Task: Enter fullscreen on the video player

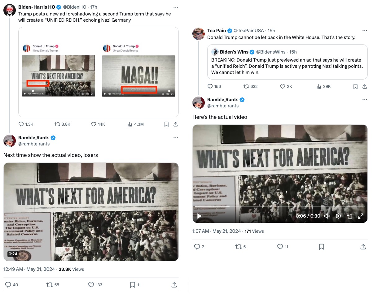Action: coord(361,216)
